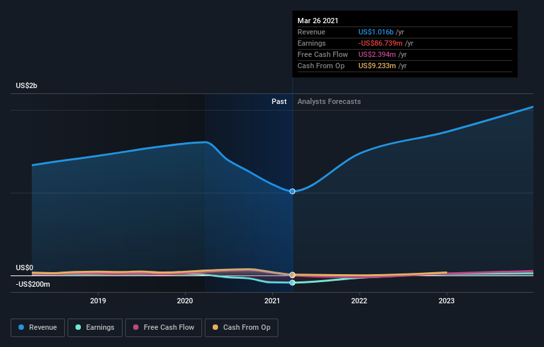Toggle the Cash From Op legend button
This screenshot has height=347, width=544.
pyautogui.click(x=241, y=328)
